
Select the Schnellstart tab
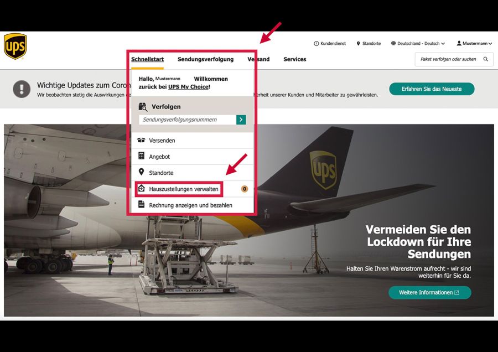(x=147, y=59)
